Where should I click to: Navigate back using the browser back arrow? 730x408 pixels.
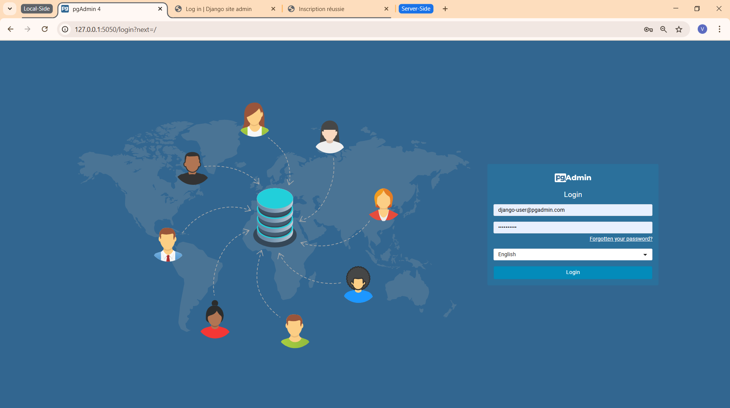pos(10,29)
